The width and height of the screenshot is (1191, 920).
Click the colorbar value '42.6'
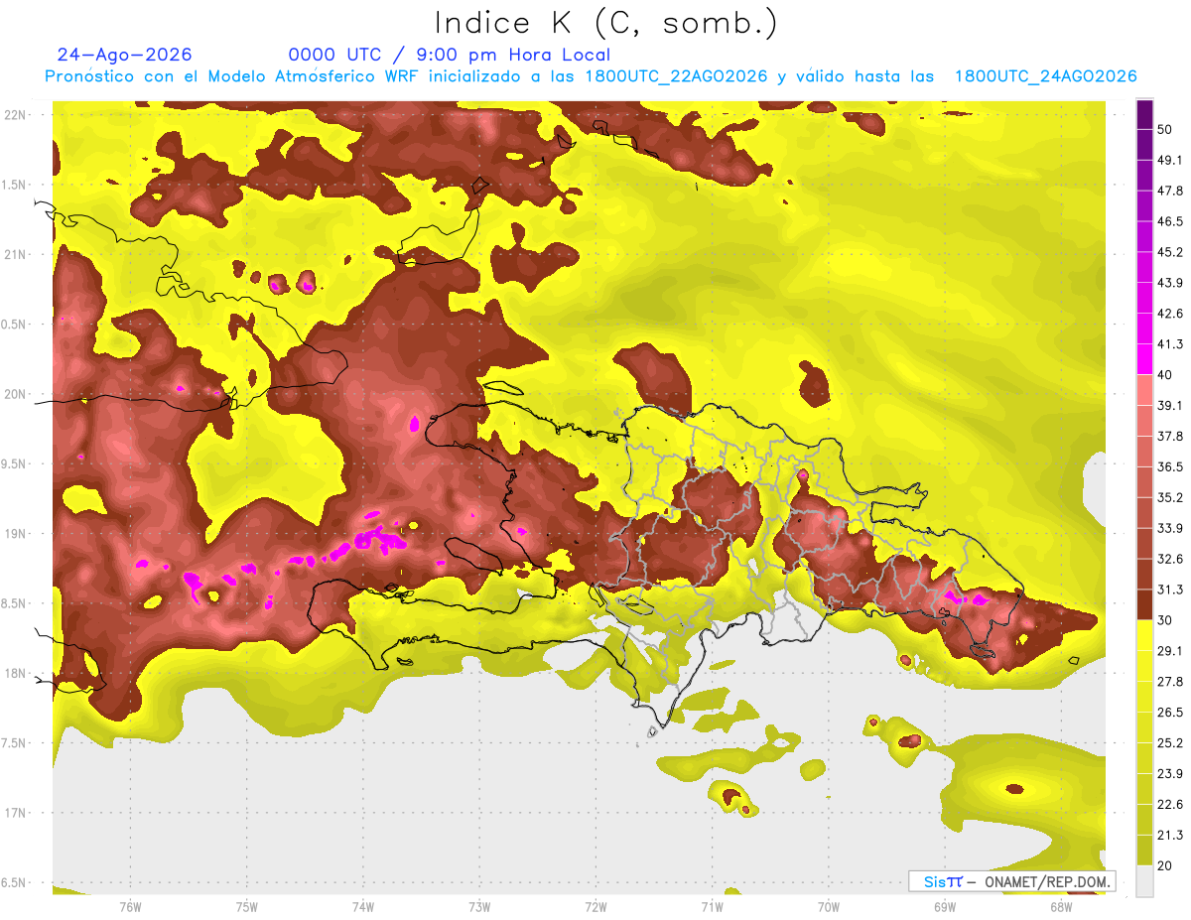point(1172,314)
